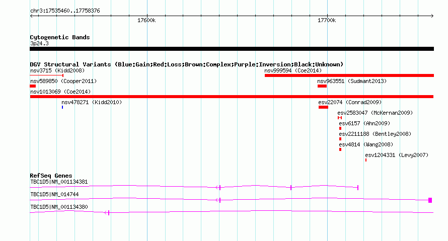Select the esv6157 small red marker

(x=340, y=128)
